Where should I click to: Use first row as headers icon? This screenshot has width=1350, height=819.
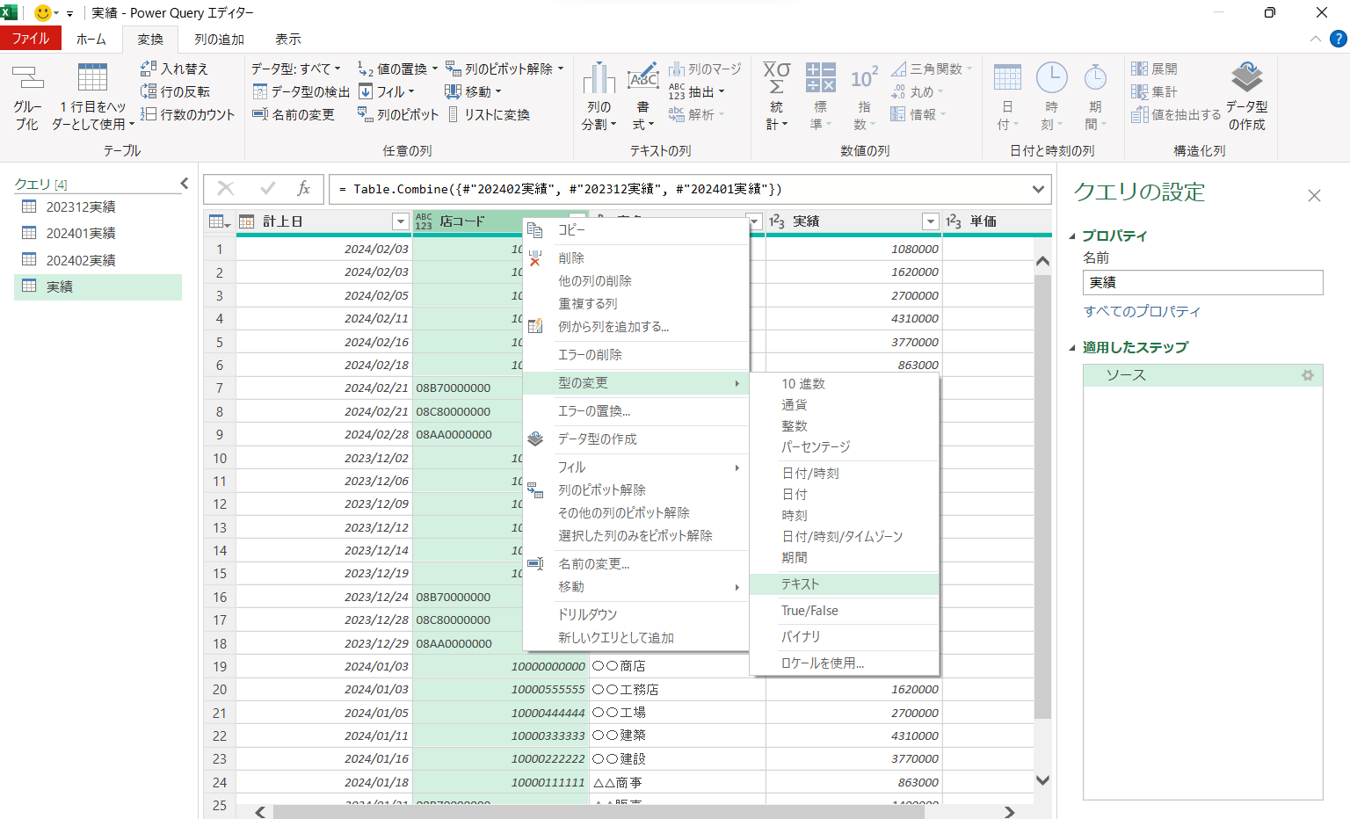click(92, 79)
